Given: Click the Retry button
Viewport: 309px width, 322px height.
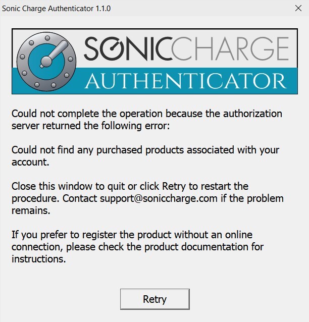Looking at the screenshot, I should click(154, 299).
